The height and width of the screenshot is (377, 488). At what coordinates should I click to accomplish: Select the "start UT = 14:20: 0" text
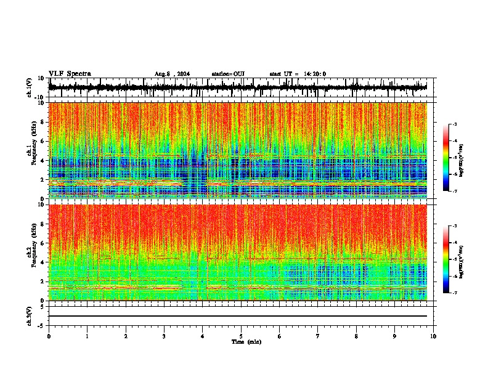(298, 74)
